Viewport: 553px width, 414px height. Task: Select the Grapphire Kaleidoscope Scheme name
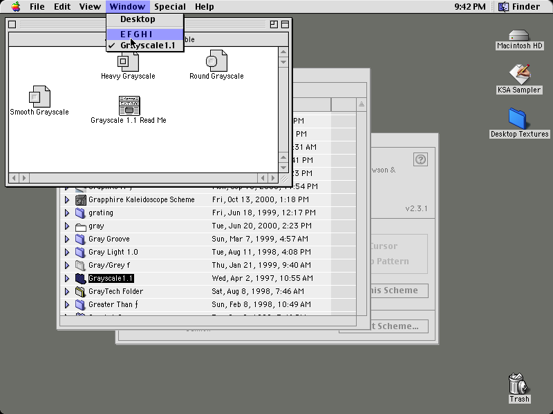click(142, 199)
